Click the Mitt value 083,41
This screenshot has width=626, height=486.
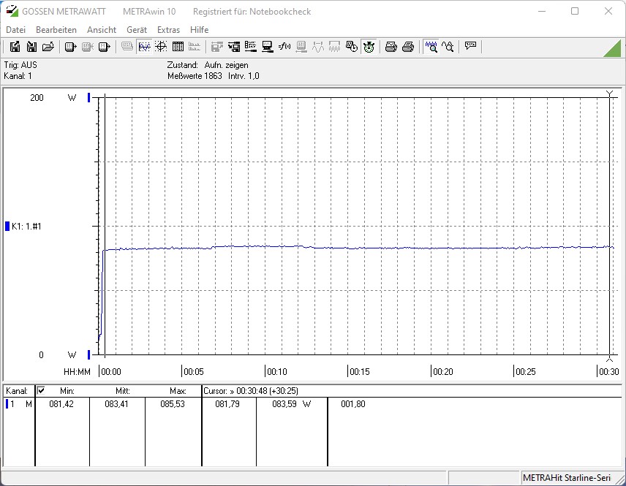(116, 404)
